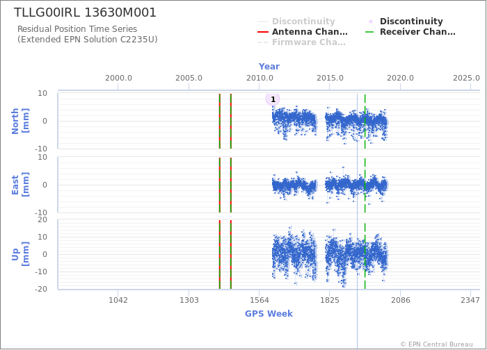Click the 2000.0 year tick label

coord(118,78)
